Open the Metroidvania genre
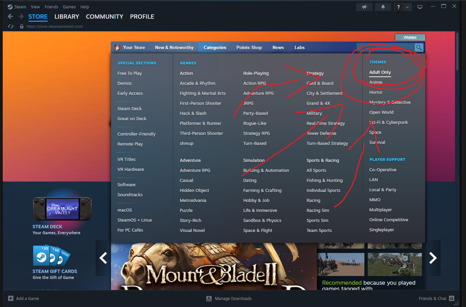466x307 pixels. click(193, 200)
